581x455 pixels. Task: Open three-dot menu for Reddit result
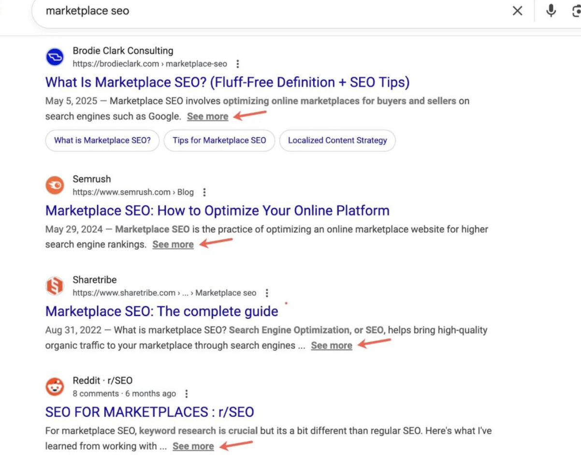pos(187,394)
